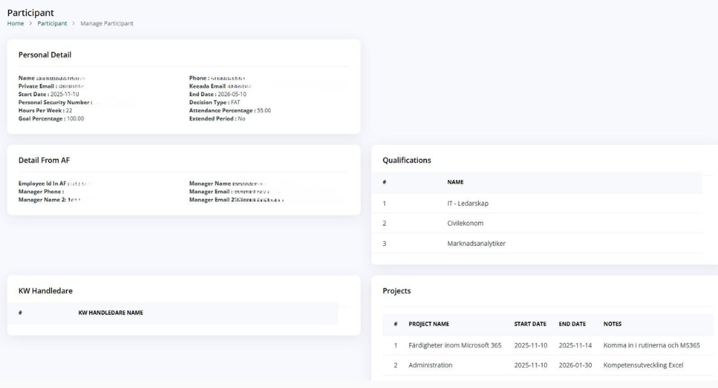Open the Färdigheter inom Microsoft 365 project
This screenshot has height=388, width=718.
click(x=454, y=345)
